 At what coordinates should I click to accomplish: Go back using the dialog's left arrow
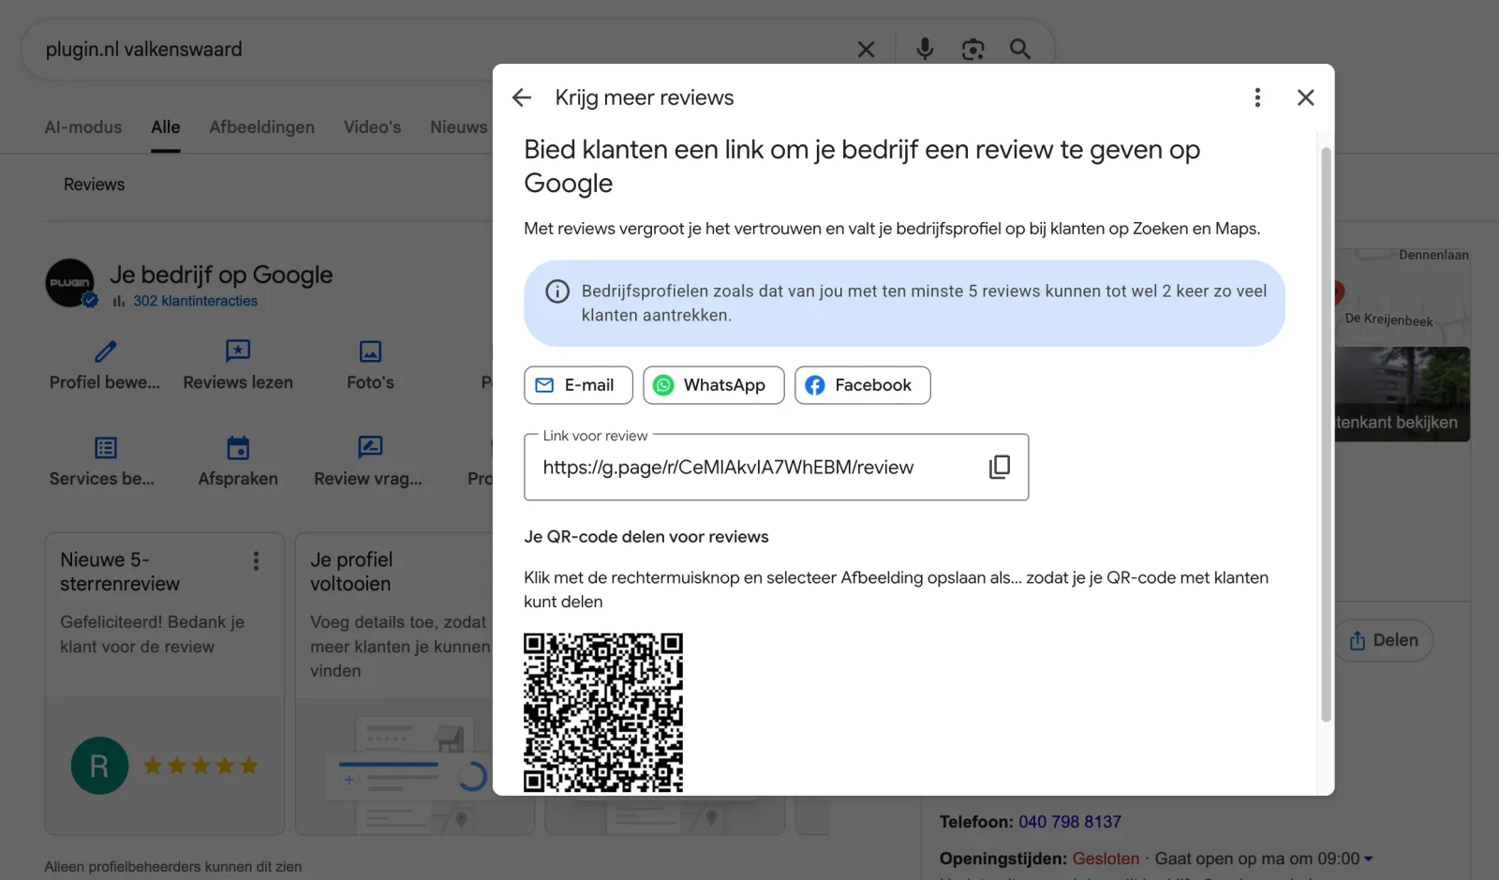[x=522, y=97]
